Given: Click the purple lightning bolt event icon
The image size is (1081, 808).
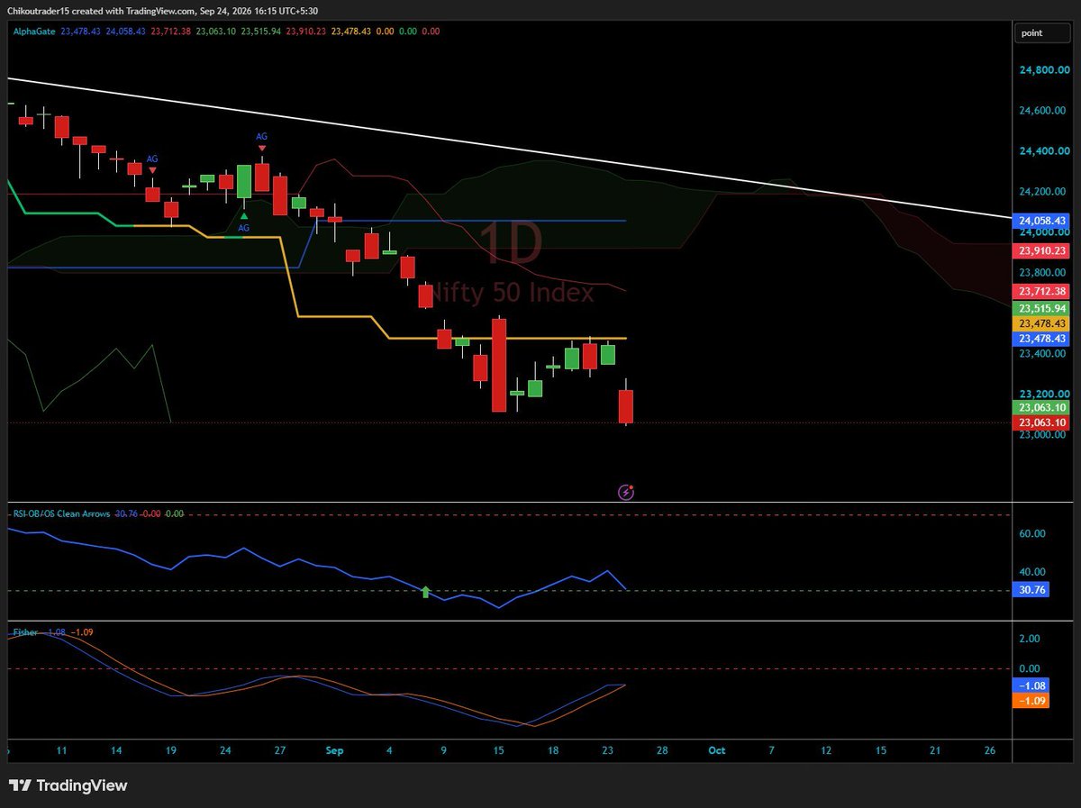Looking at the screenshot, I should click(x=627, y=492).
